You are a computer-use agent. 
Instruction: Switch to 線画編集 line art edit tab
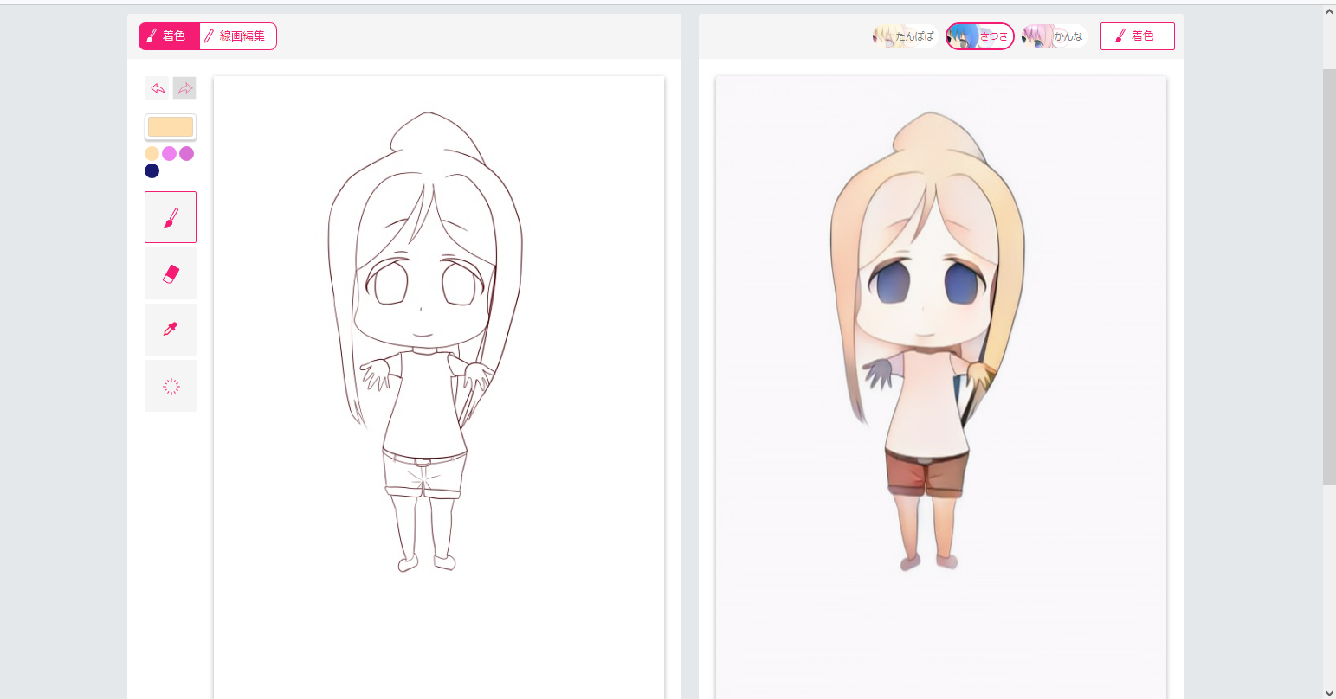pos(237,36)
